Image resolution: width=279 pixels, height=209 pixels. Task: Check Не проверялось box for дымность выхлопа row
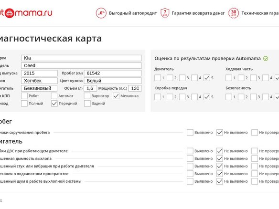255,158
